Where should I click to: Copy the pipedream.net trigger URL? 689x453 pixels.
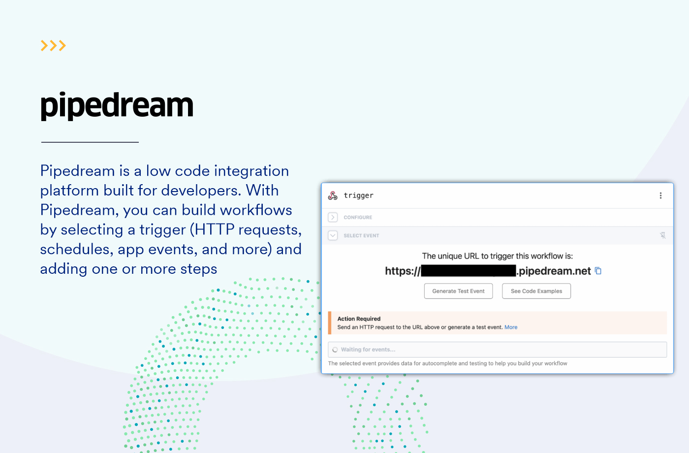pos(598,271)
